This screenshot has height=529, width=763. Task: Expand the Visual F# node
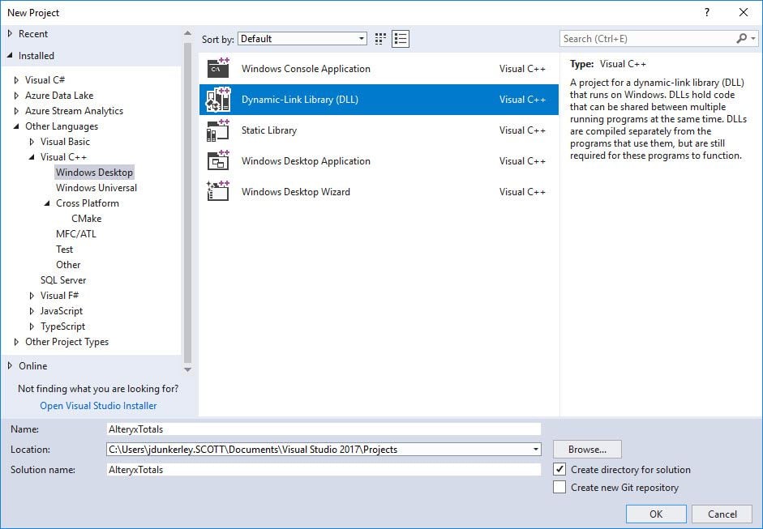[32, 296]
